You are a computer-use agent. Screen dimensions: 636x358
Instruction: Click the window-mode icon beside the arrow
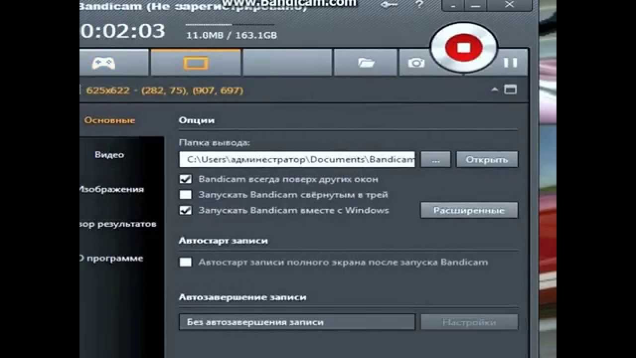point(510,90)
